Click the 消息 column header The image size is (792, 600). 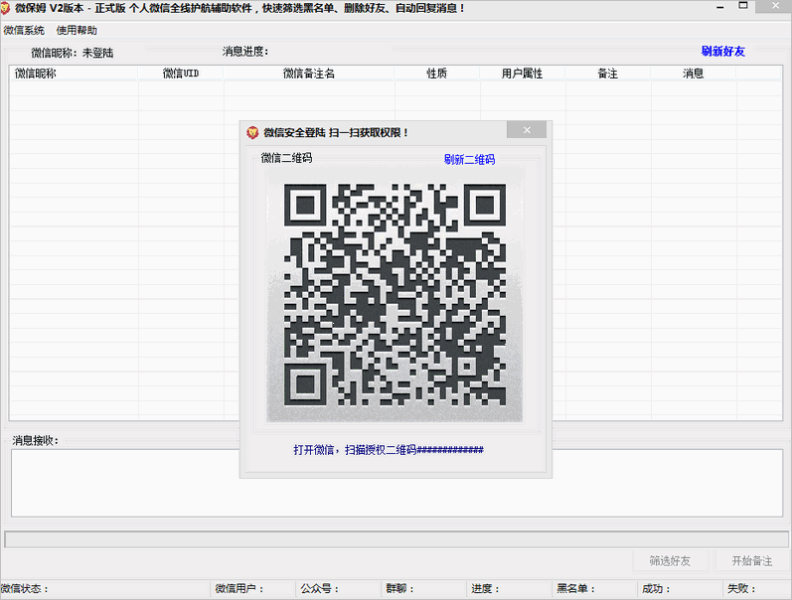click(x=693, y=74)
